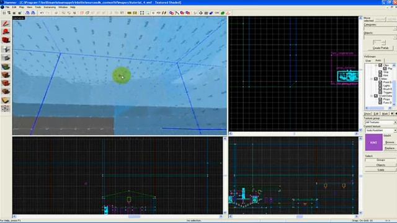397x223 pixels.
Task: Select the Entity tool
Action: point(6,49)
